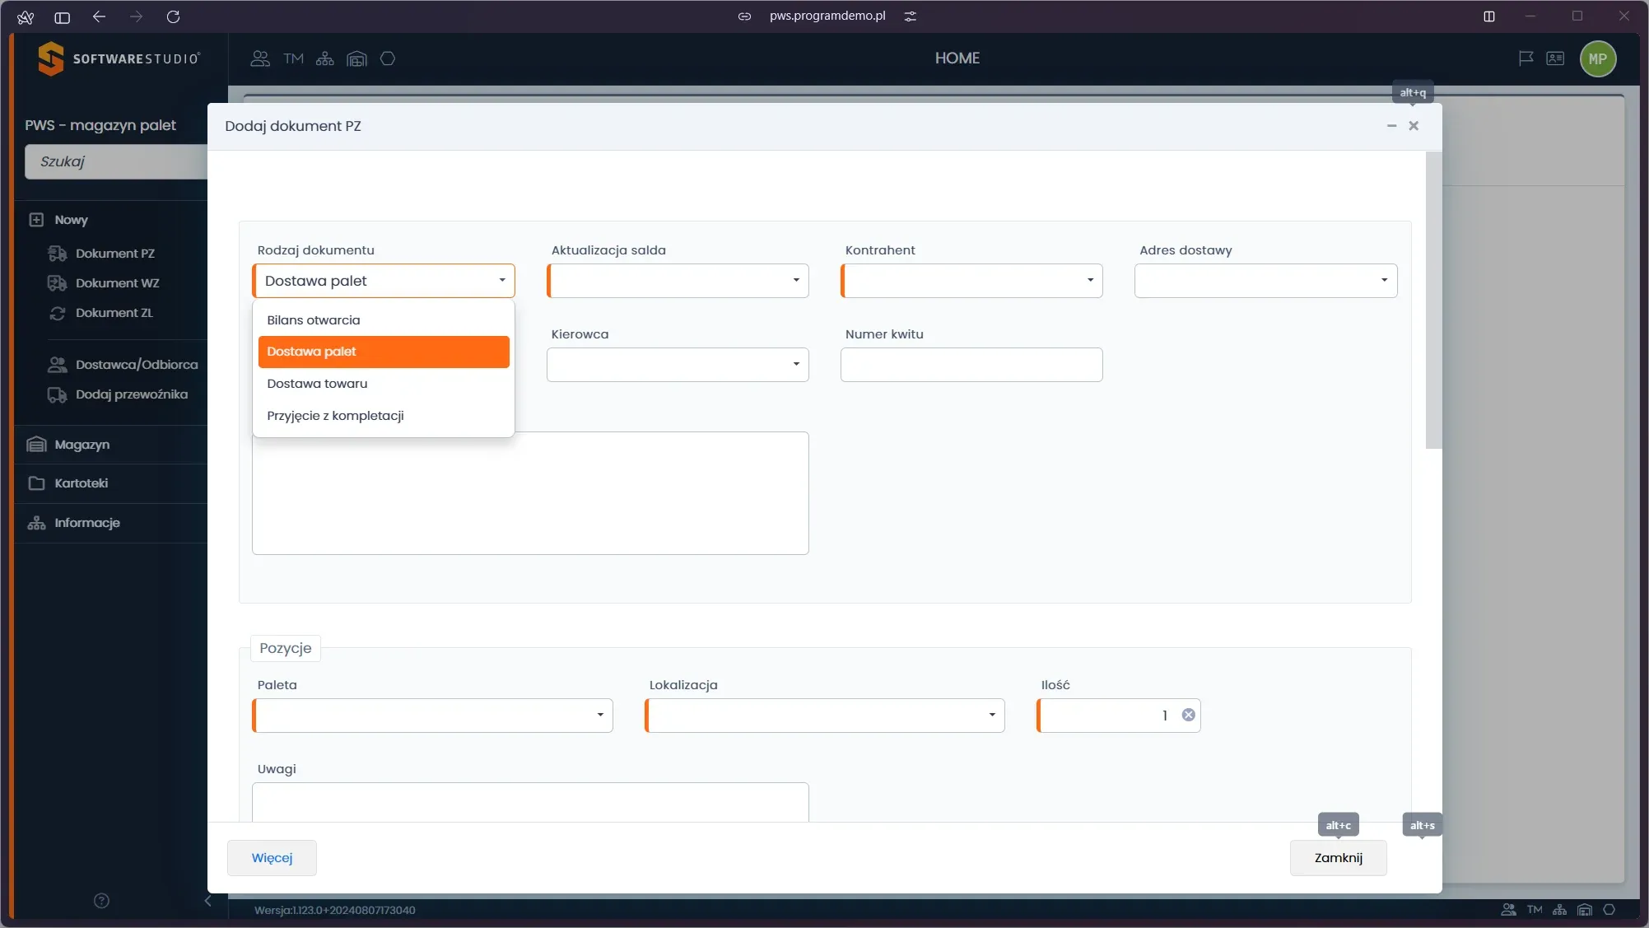
Task: Click the Dostawca/Odbiorca people icon
Action: click(57, 364)
